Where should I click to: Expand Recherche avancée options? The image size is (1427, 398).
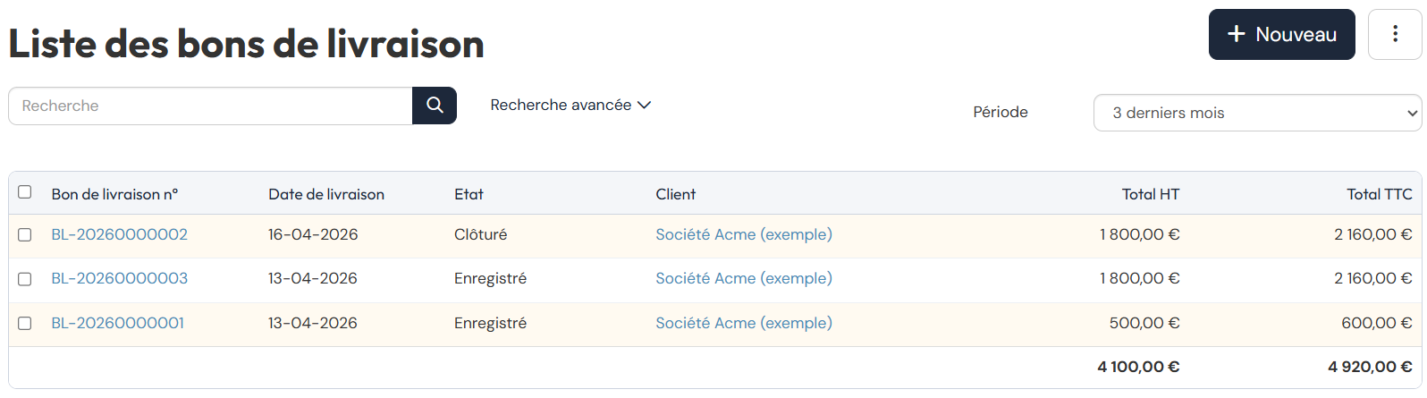click(570, 106)
